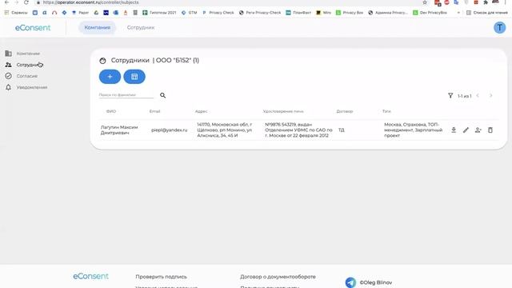Open the filter funnel icon
The image size is (512, 288).
(450, 96)
